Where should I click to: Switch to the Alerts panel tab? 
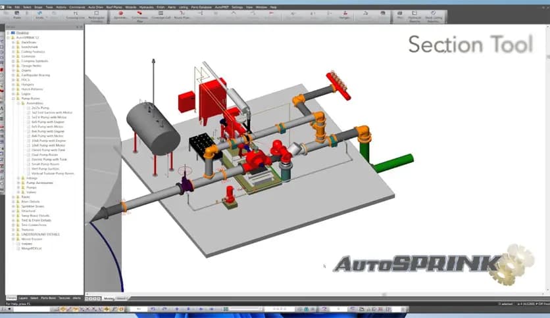pos(77,298)
